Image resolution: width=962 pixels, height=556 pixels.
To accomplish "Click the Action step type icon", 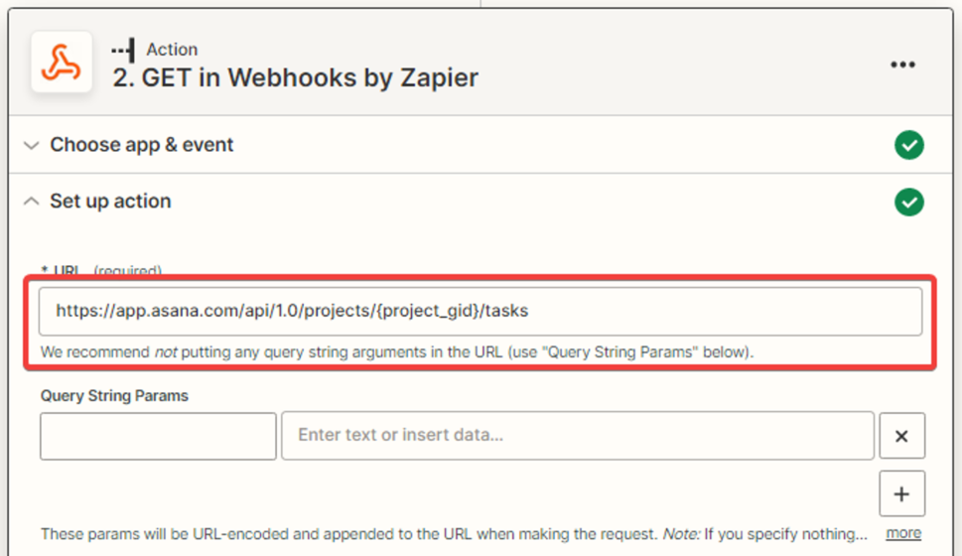I will tap(124, 50).
